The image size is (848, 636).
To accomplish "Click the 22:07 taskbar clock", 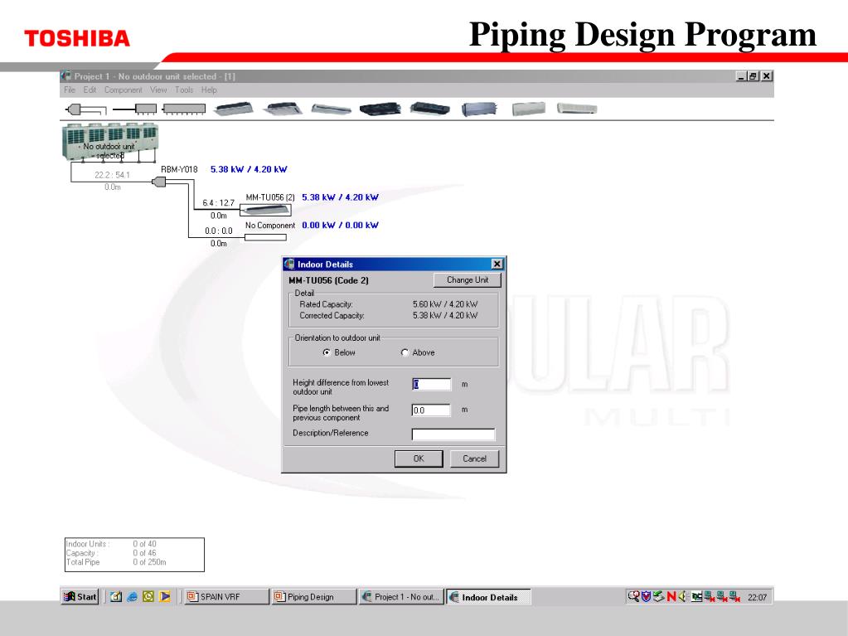I will point(757,597).
